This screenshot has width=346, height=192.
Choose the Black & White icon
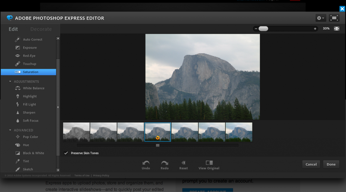(x=18, y=153)
